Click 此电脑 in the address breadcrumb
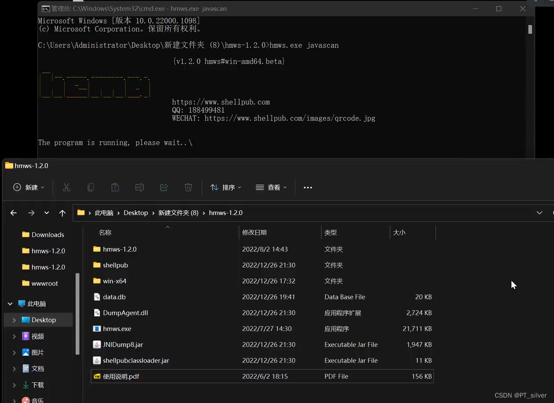Viewport: 554px width, 403px height. pos(104,213)
